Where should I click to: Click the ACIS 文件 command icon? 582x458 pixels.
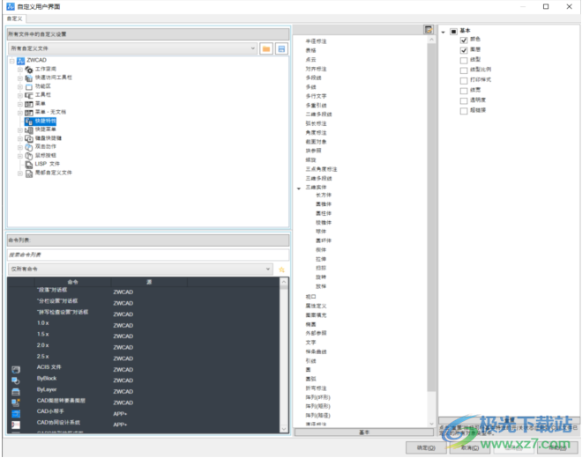click(x=16, y=369)
